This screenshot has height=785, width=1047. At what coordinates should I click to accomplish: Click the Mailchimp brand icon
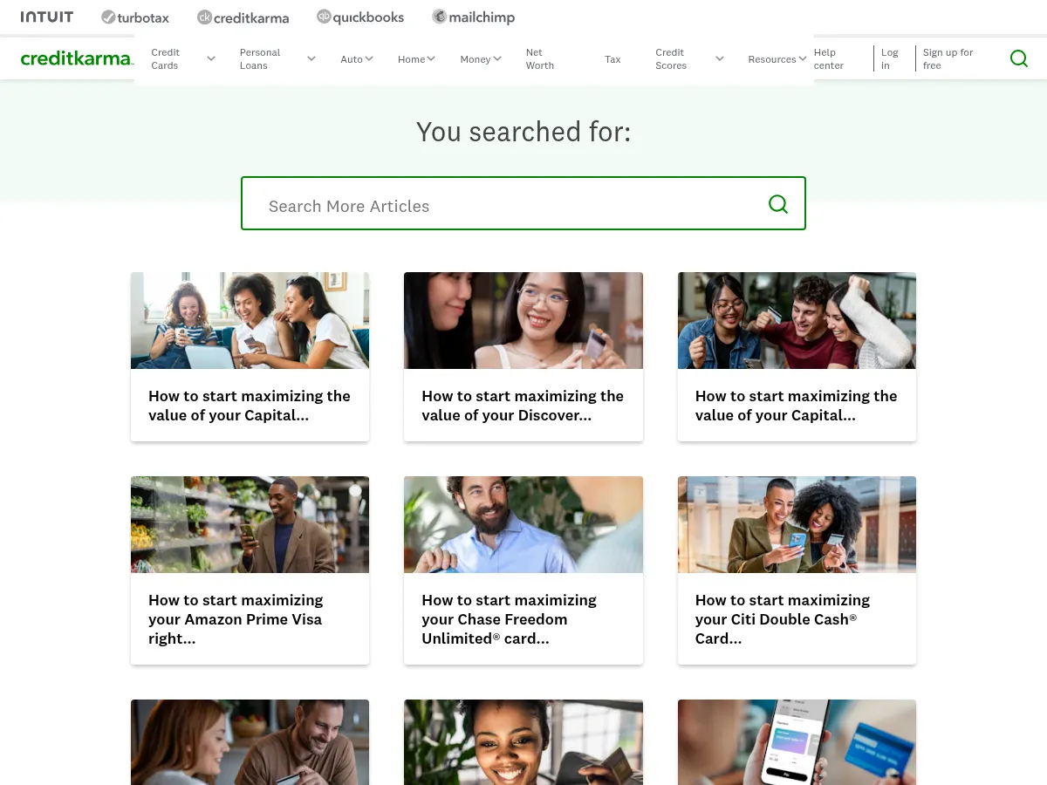(473, 17)
